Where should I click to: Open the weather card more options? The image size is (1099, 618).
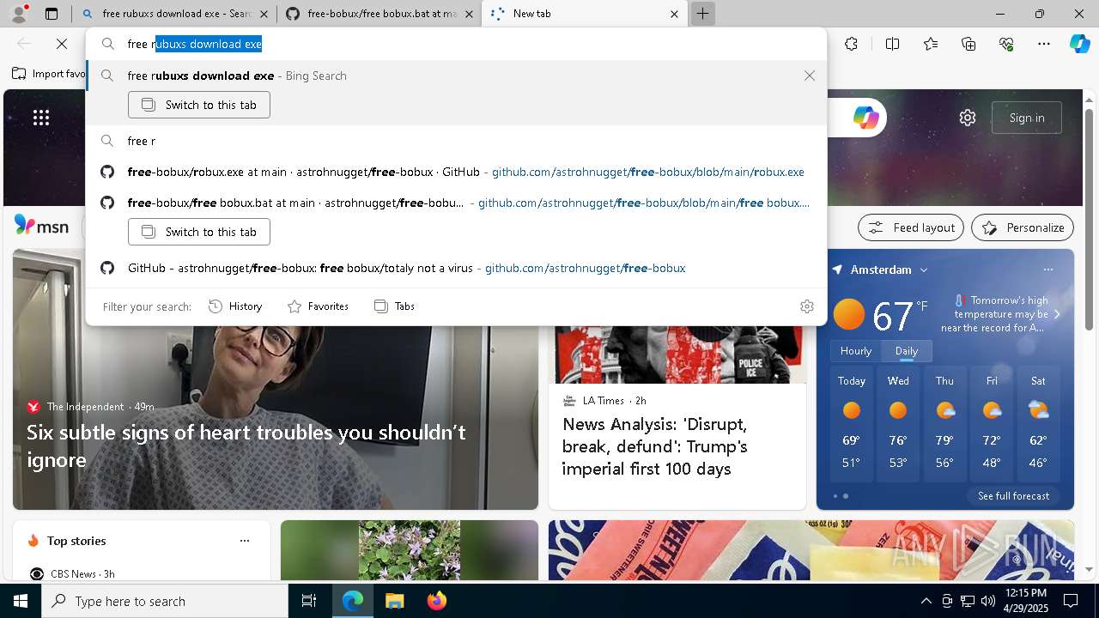(x=1047, y=270)
